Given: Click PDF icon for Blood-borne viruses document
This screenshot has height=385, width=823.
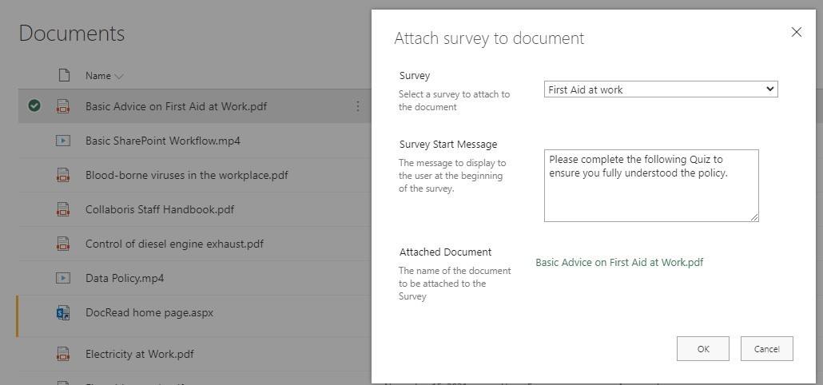Looking at the screenshot, I should (63, 175).
